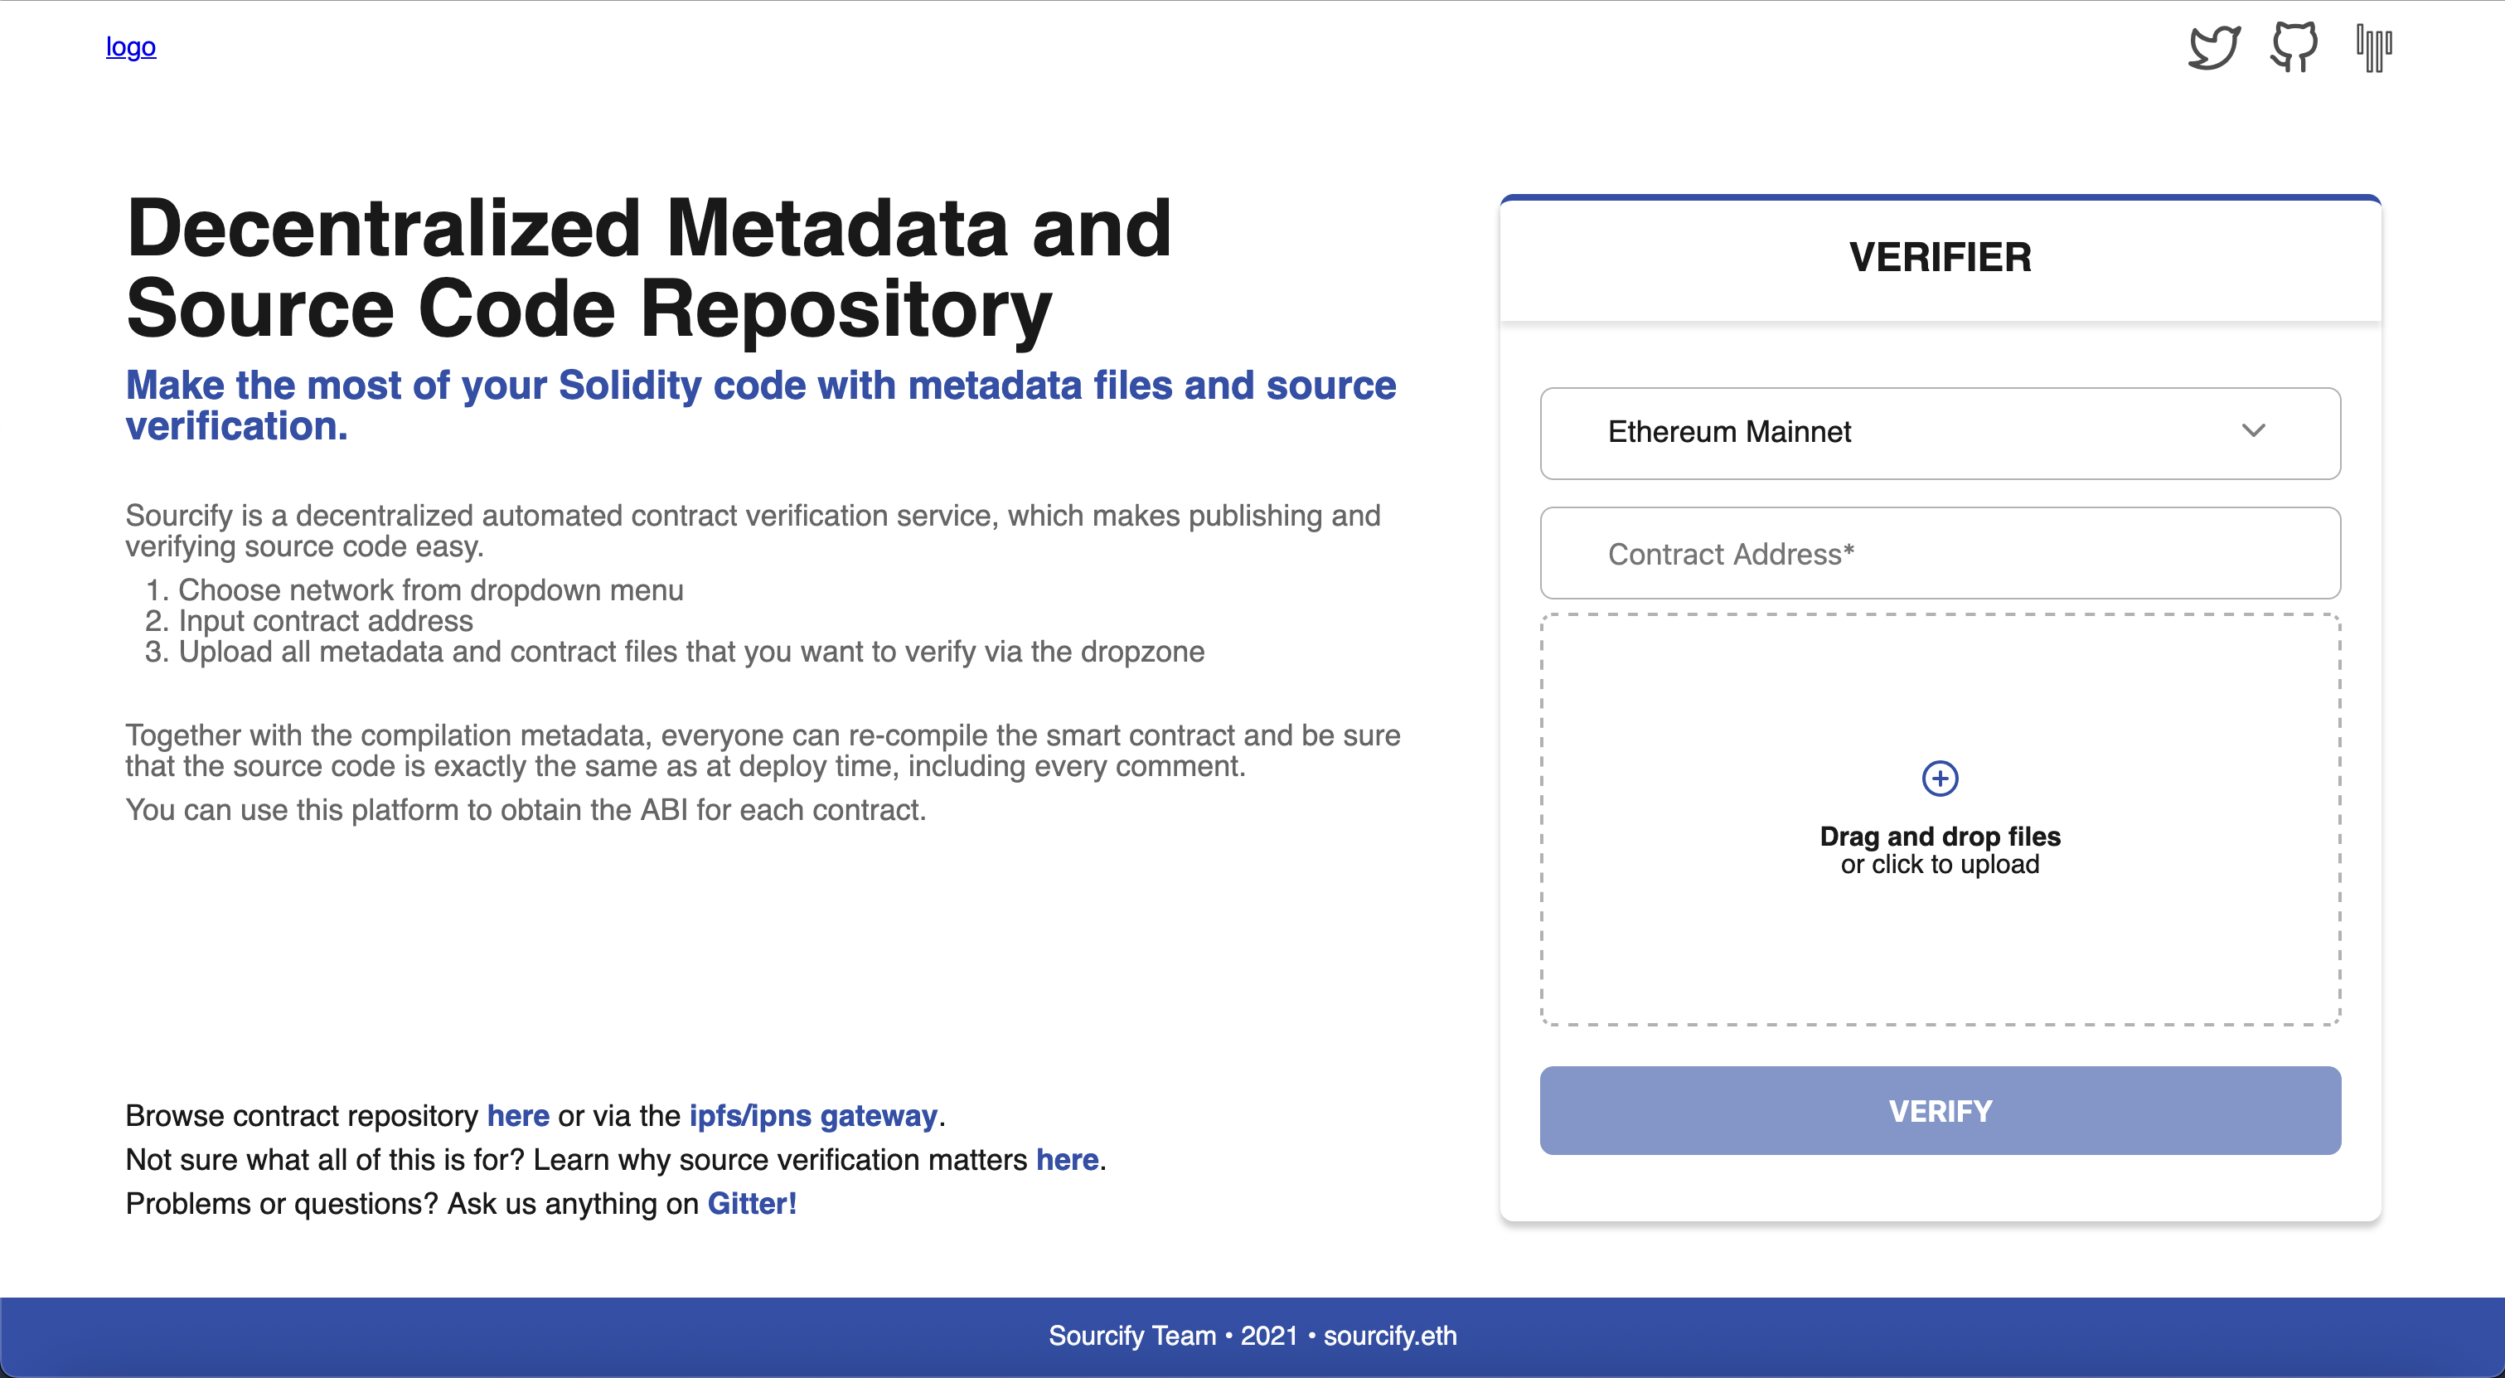Focus the Contract Address input field
Screen dimensions: 2505x1378
pyautogui.click(x=1939, y=553)
